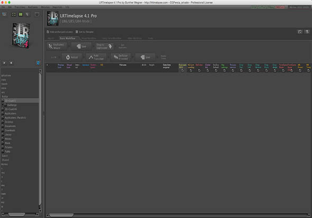Click circular arrow under Crop Bottom column
This screenshot has height=218, width=312.
258,71
